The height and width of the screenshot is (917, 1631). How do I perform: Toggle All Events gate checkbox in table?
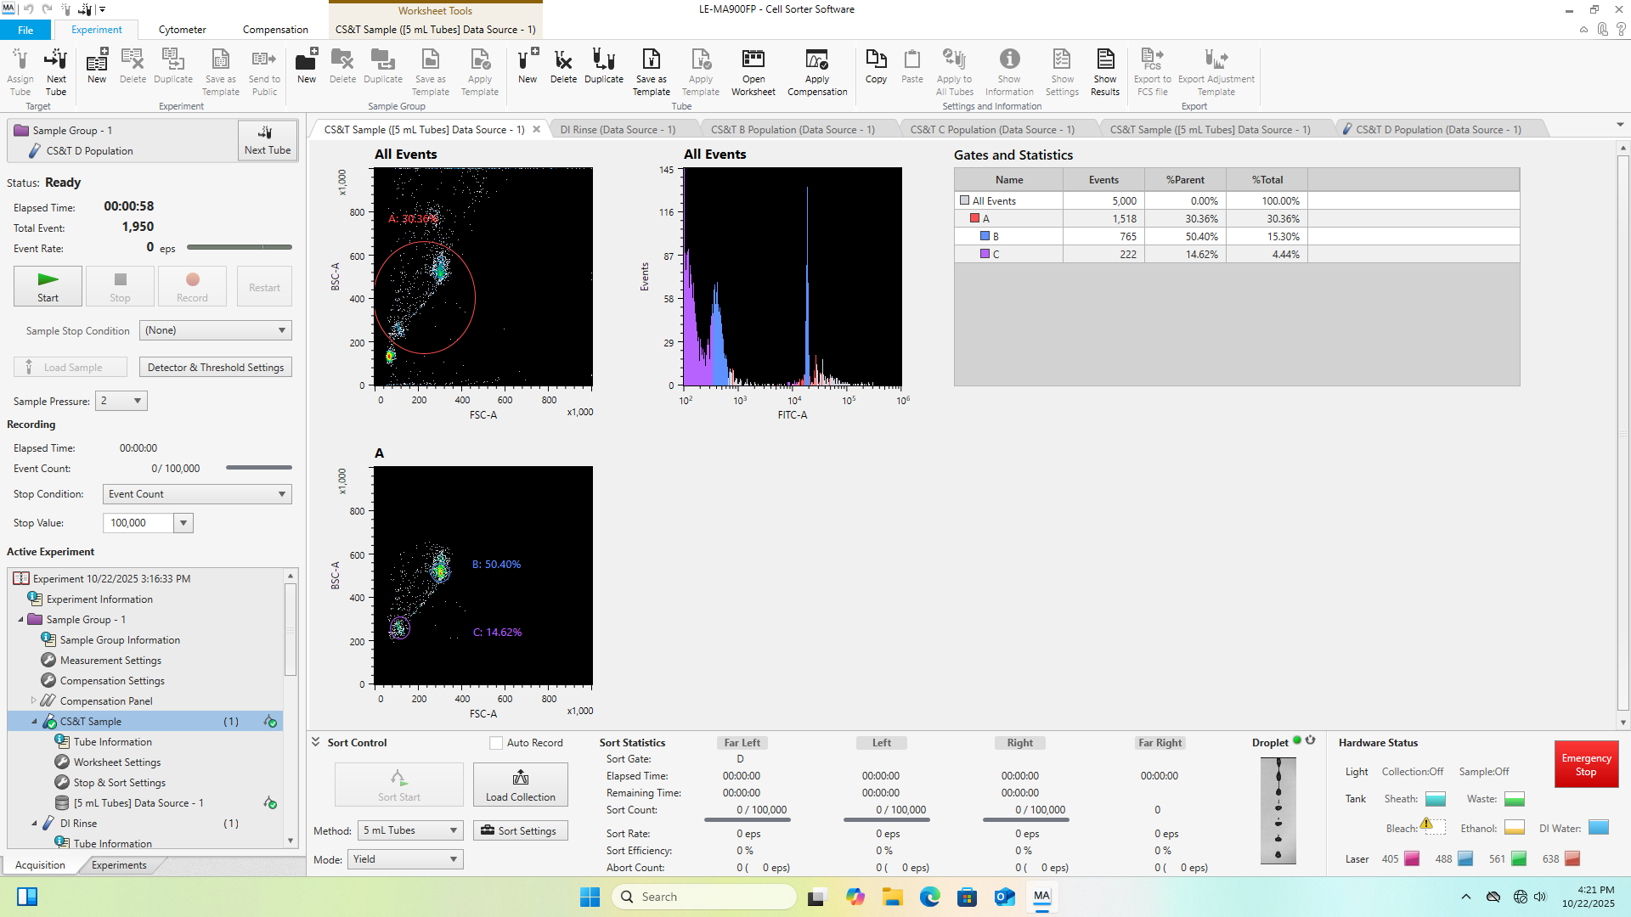(x=964, y=201)
